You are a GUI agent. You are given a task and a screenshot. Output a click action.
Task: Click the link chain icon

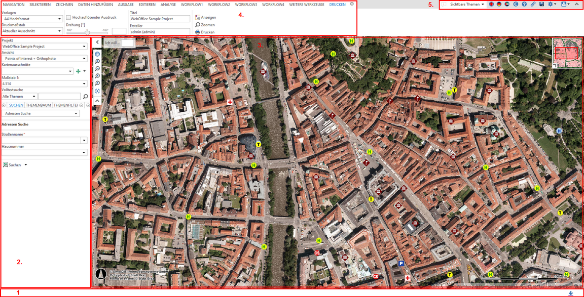click(x=533, y=4)
